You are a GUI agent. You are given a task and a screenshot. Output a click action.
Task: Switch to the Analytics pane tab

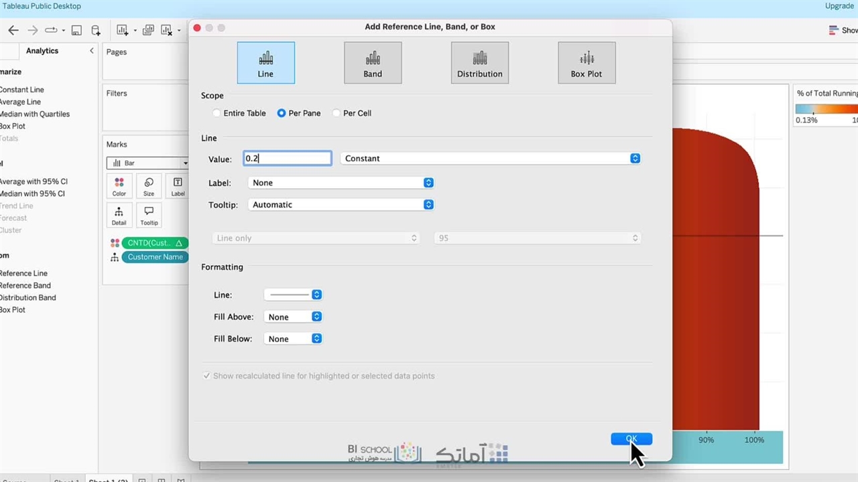click(42, 51)
